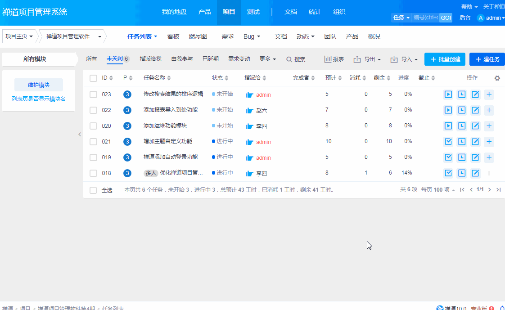Edit task 020 using the pencil icon
This screenshot has width=505, height=310.
475,126
